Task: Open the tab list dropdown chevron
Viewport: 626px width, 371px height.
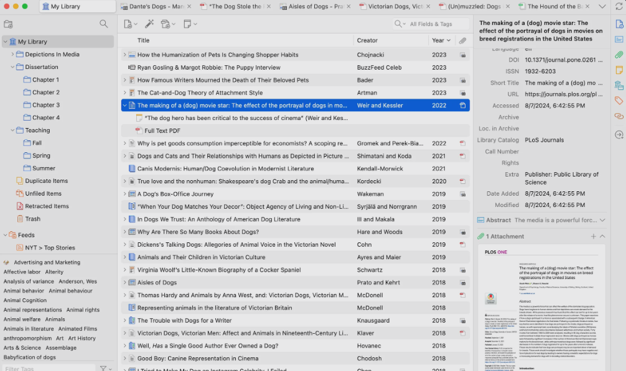Action: [602, 6]
